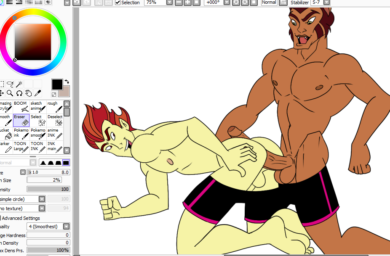
Task: Select the Zoom magnifier tool
Action: click(10, 93)
